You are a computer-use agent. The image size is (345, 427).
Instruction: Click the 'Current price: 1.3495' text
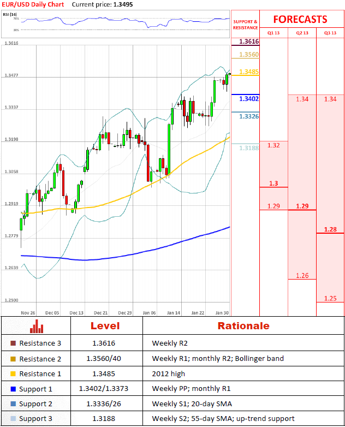(x=103, y=4)
